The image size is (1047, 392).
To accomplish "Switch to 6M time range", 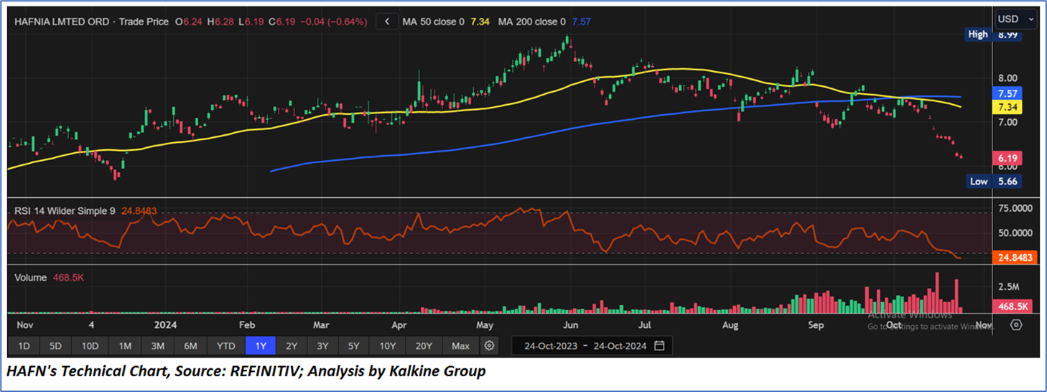I will 190,345.
